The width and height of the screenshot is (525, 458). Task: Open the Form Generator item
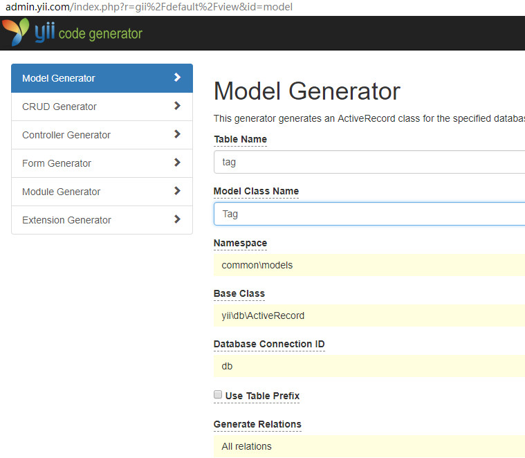57,163
